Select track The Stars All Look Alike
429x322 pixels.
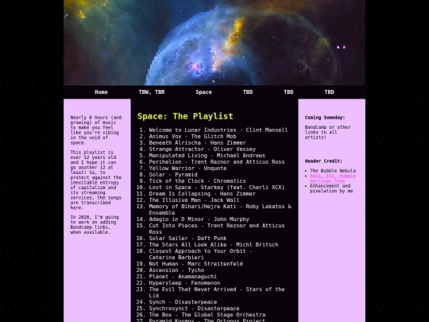click(x=214, y=245)
